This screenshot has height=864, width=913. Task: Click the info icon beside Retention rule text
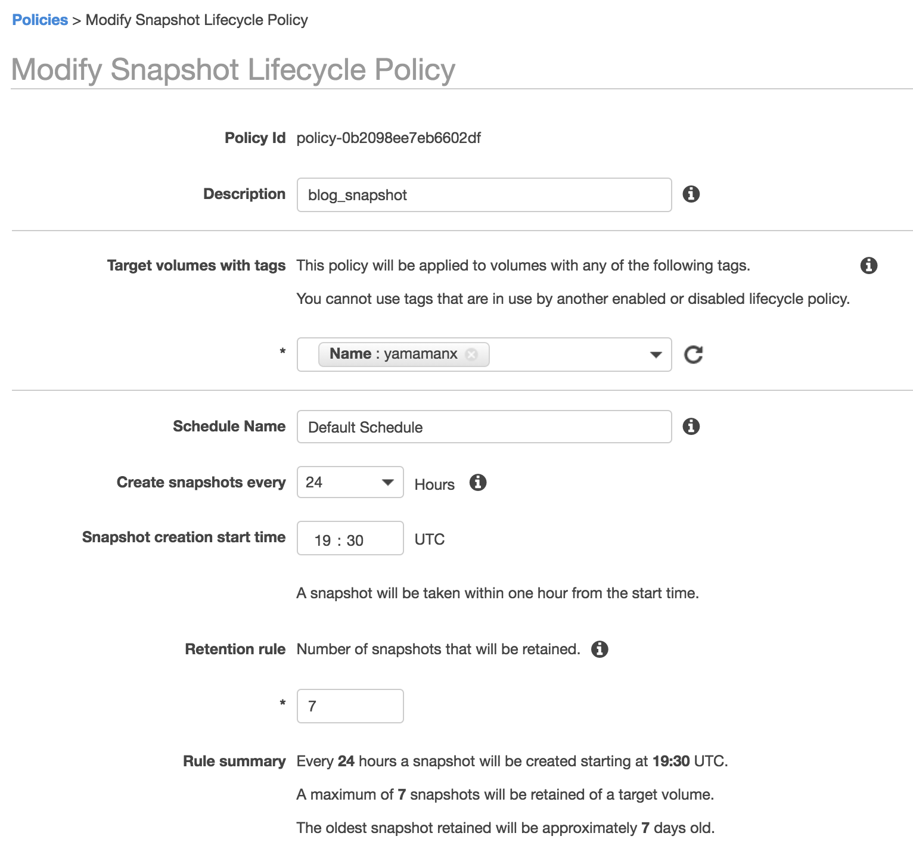[x=600, y=649]
